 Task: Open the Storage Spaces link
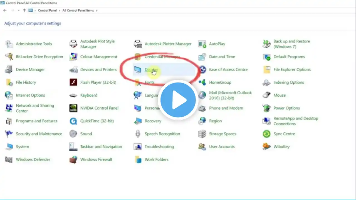[x=222, y=134]
